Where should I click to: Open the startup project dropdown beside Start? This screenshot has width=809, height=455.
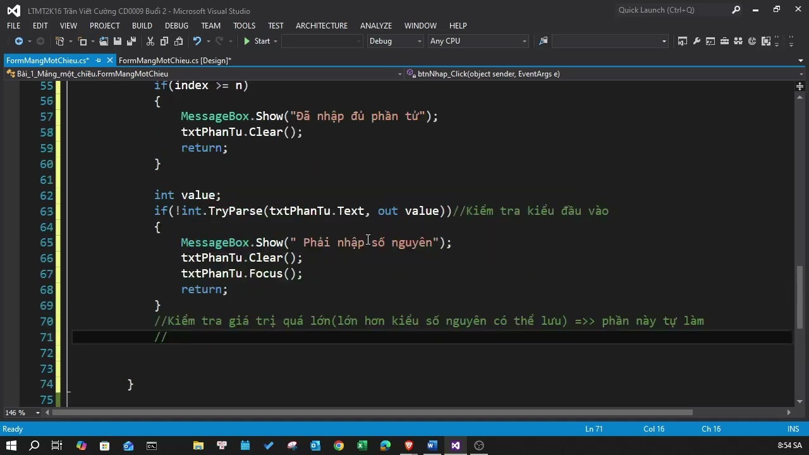(322, 41)
